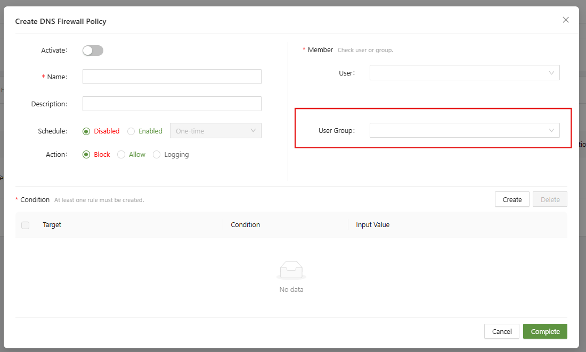Click the Input Value column header
This screenshot has height=352, width=586.
[372, 225]
